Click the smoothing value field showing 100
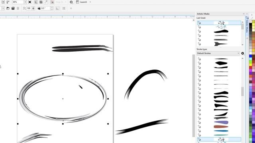 pos(29,8)
